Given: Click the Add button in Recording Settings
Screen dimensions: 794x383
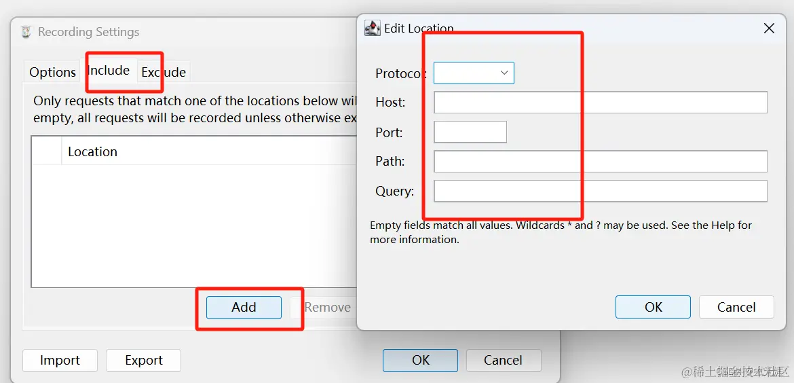Looking at the screenshot, I should pos(244,307).
